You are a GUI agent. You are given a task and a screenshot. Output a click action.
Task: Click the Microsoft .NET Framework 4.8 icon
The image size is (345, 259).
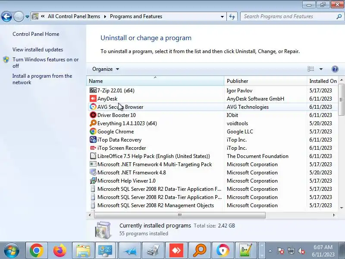93,172
